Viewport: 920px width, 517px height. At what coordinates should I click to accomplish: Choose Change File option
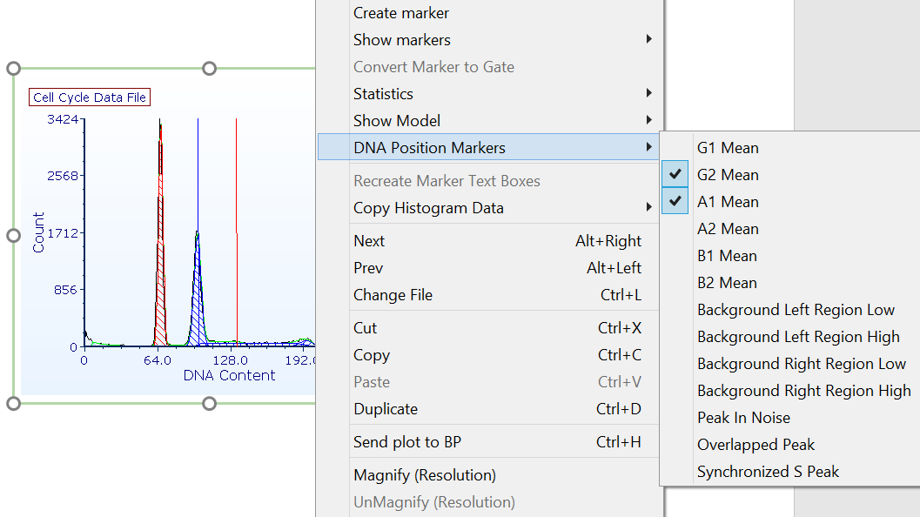coord(393,295)
